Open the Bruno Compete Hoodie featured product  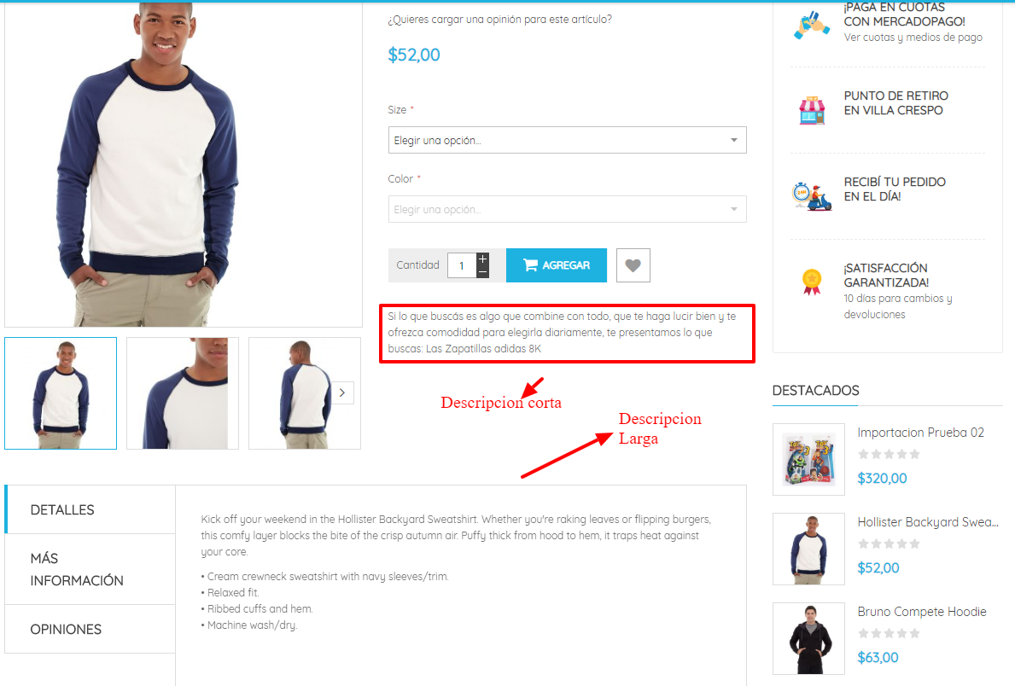(922, 612)
